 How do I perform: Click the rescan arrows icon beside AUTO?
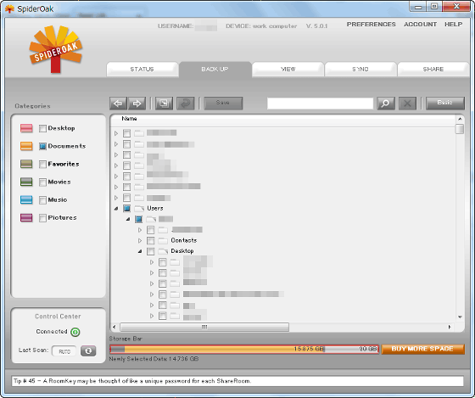coord(88,350)
